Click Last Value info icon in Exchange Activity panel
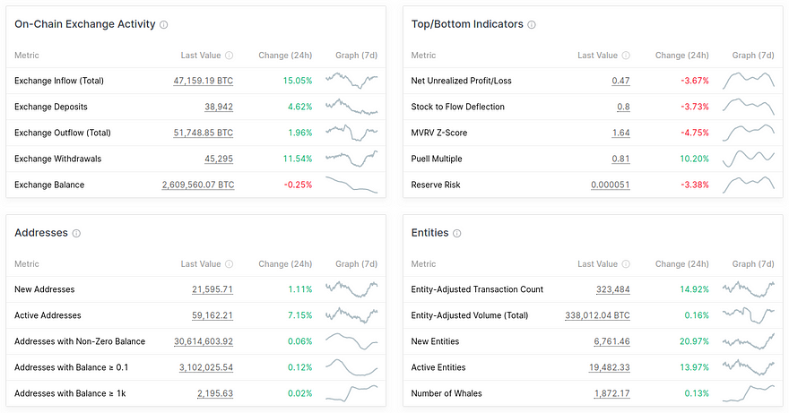The width and height of the screenshot is (789, 413). tap(229, 56)
